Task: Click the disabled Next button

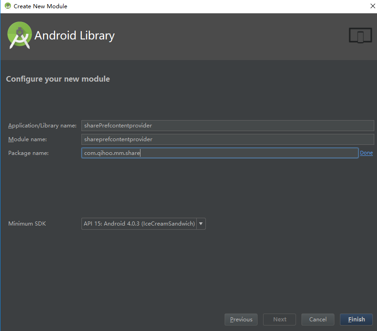Action: coord(280,320)
